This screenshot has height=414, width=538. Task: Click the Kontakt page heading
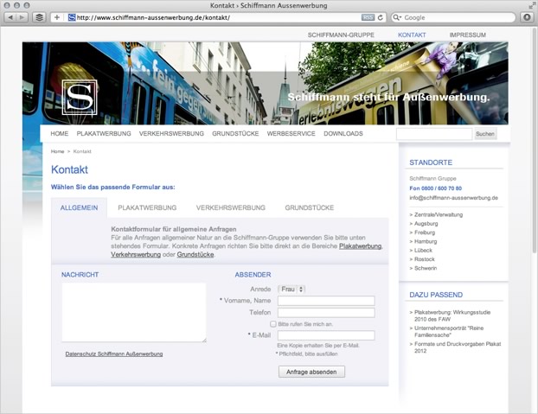point(69,169)
